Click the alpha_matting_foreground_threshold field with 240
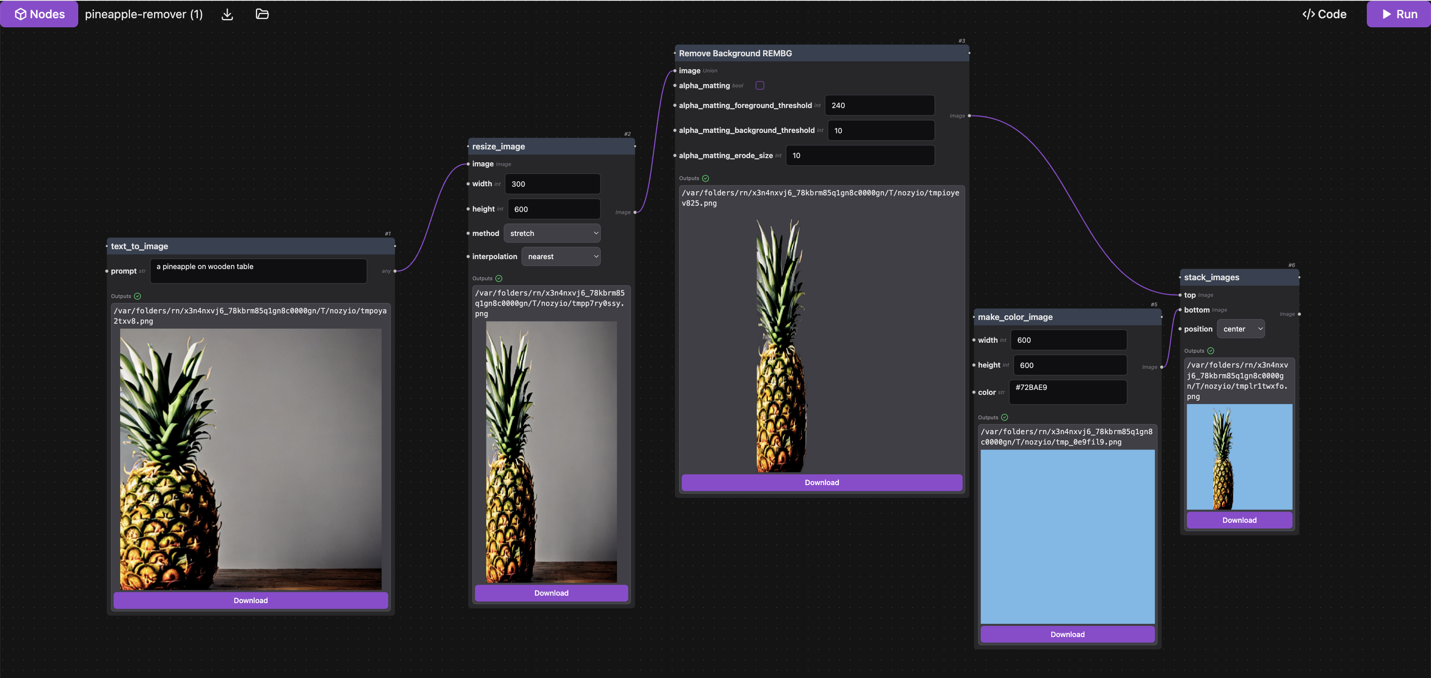Screen dimensions: 1431x678 coord(879,106)
